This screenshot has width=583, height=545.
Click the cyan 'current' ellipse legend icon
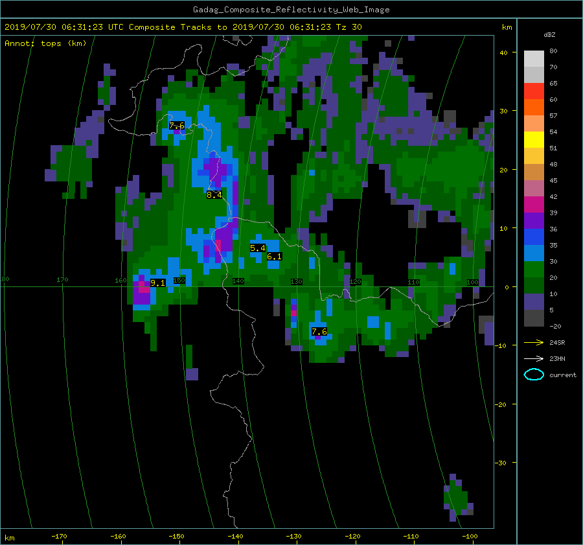[534, 375]
